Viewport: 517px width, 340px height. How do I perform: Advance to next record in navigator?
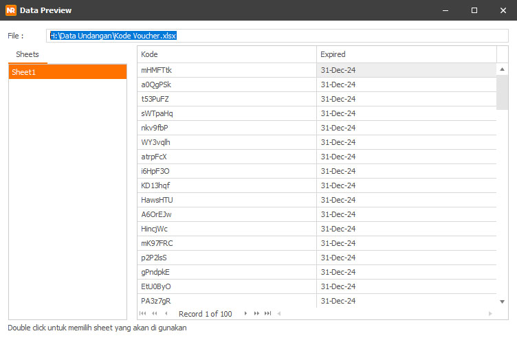tap(245, 314)
